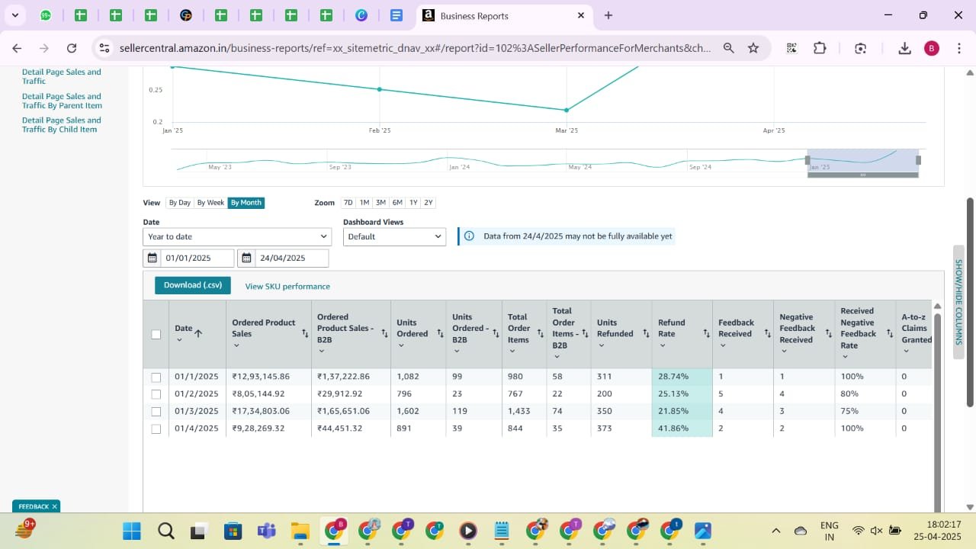976x549 pixels.
Task: Click the right handle of chart range slider
Action: pyautogui.click(x=918, y=160)
